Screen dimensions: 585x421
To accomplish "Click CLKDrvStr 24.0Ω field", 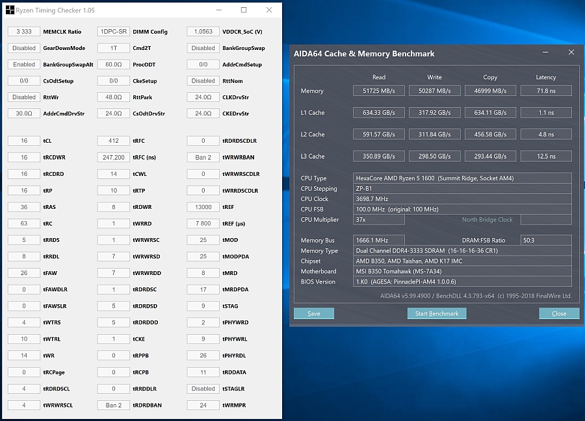I will pyautogui.click(x=203, y=97).
